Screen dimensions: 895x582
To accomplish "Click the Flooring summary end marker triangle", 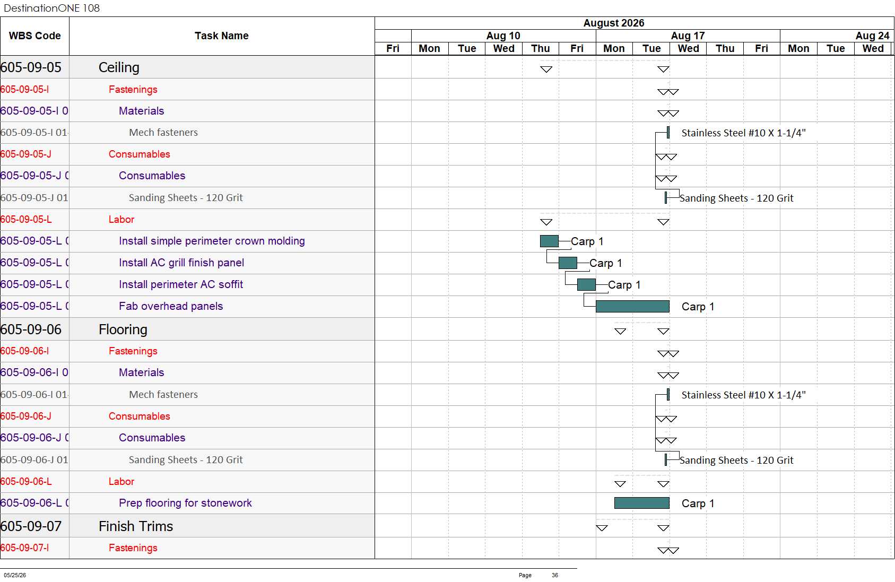I will pos(663,332).
